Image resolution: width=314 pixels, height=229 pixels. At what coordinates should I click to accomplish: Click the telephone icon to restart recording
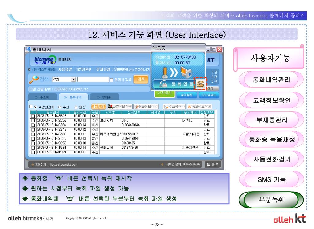[200, 84]
